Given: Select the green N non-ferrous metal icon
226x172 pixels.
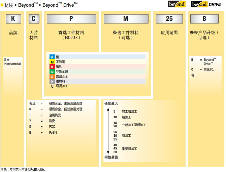Looking at the screenshot, I should click(52, 72).
